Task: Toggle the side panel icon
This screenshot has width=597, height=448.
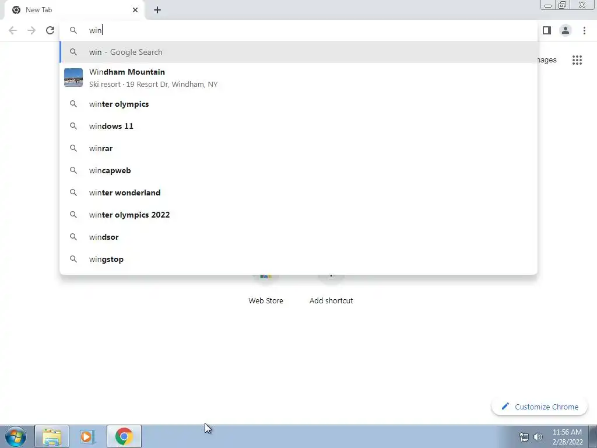Action: tap(547, 30)
